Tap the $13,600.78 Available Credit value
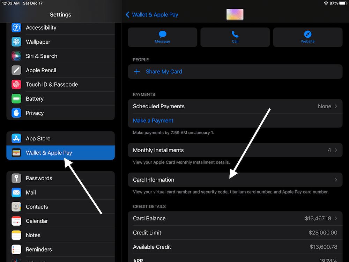 point(324,247)
